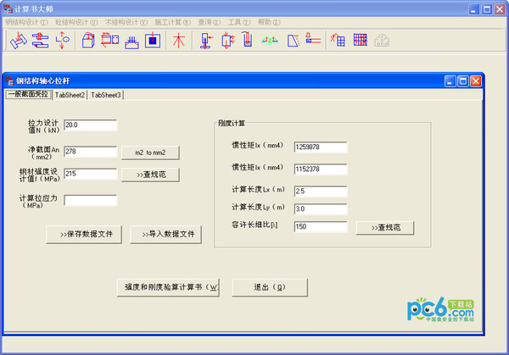Click the small table with red X icon

[x=338, y=40]
